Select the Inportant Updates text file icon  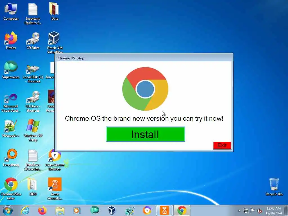(x=33, y=13)
